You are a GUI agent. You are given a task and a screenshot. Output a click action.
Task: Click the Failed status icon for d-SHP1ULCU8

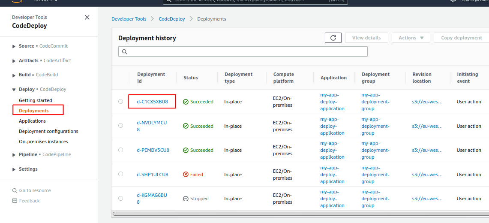186,175
